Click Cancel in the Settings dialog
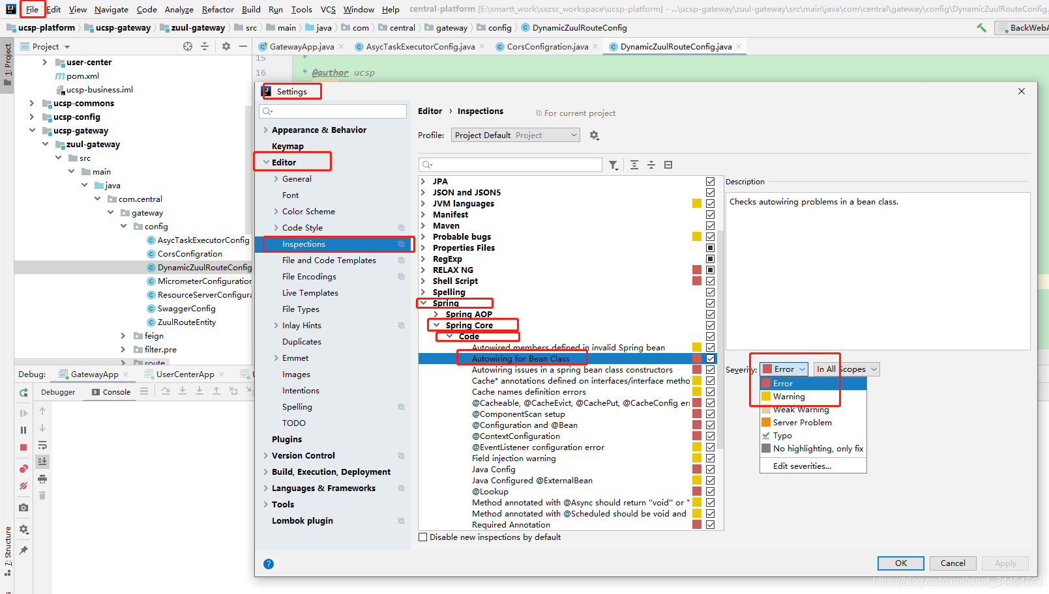This screenshot has height=594, width=1049. pos(953,563)
